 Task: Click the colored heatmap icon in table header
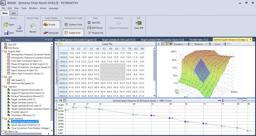coord(61,44)
